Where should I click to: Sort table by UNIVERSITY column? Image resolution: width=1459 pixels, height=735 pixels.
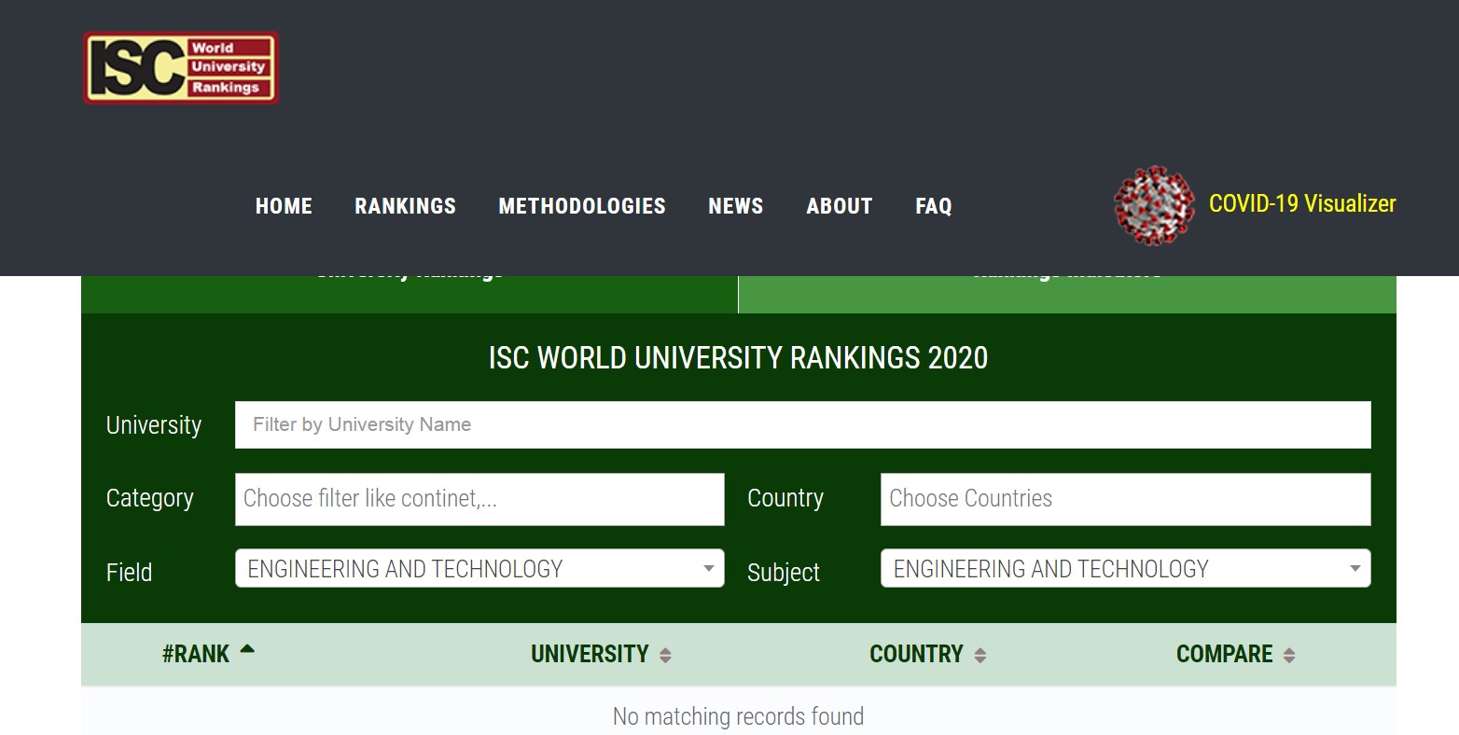coord(665,656)
